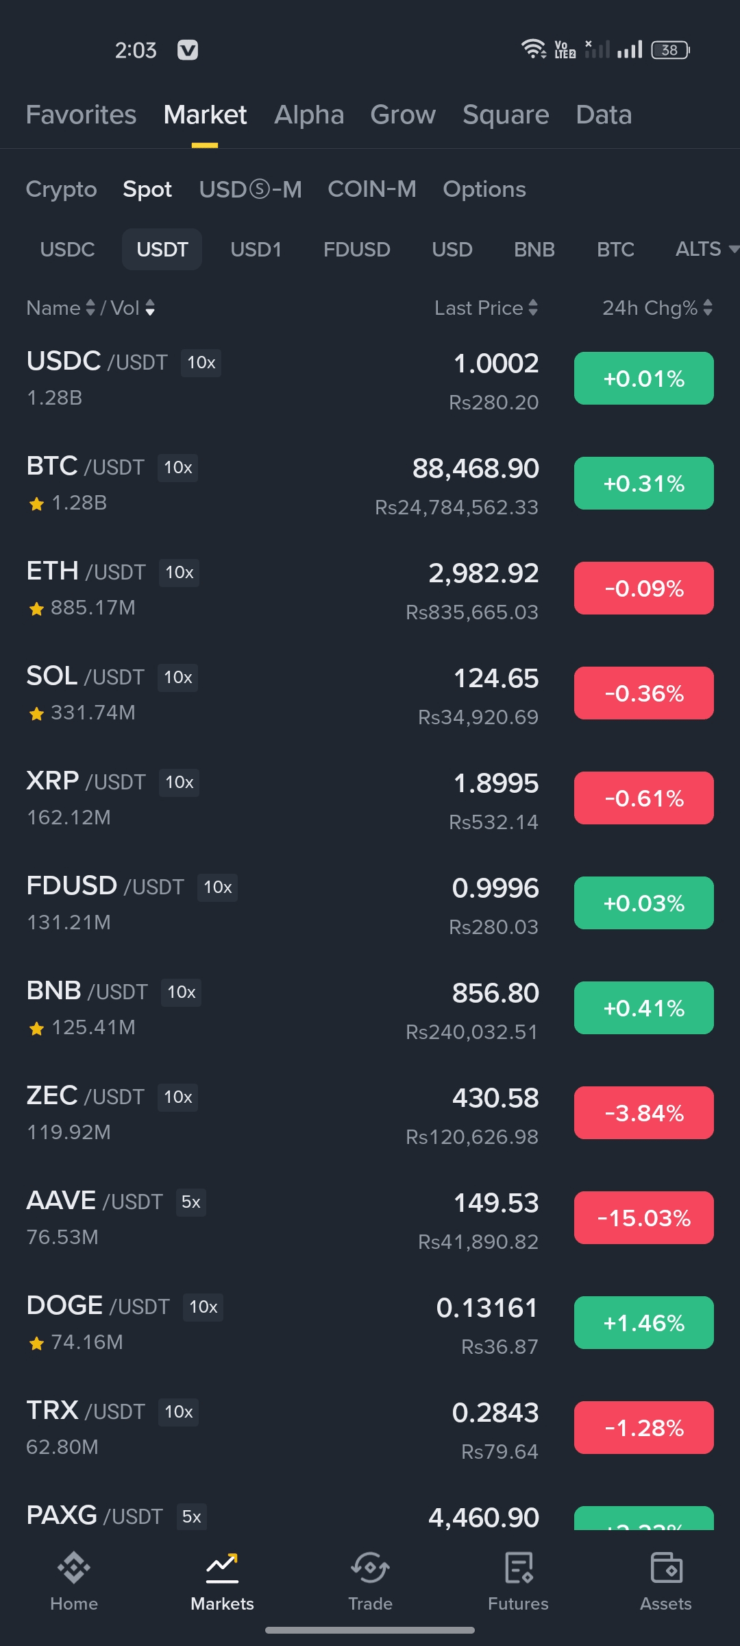Image resolution: width=740 pixels, height=1646 pixels.
Task: Open the Home icon in bottom navigation
Action: (x=74, y=1569)
